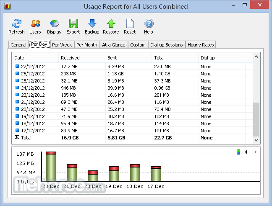Click the chart legend color icon
The height and width of the screenshot is (206, 272).
pos(238,152)
